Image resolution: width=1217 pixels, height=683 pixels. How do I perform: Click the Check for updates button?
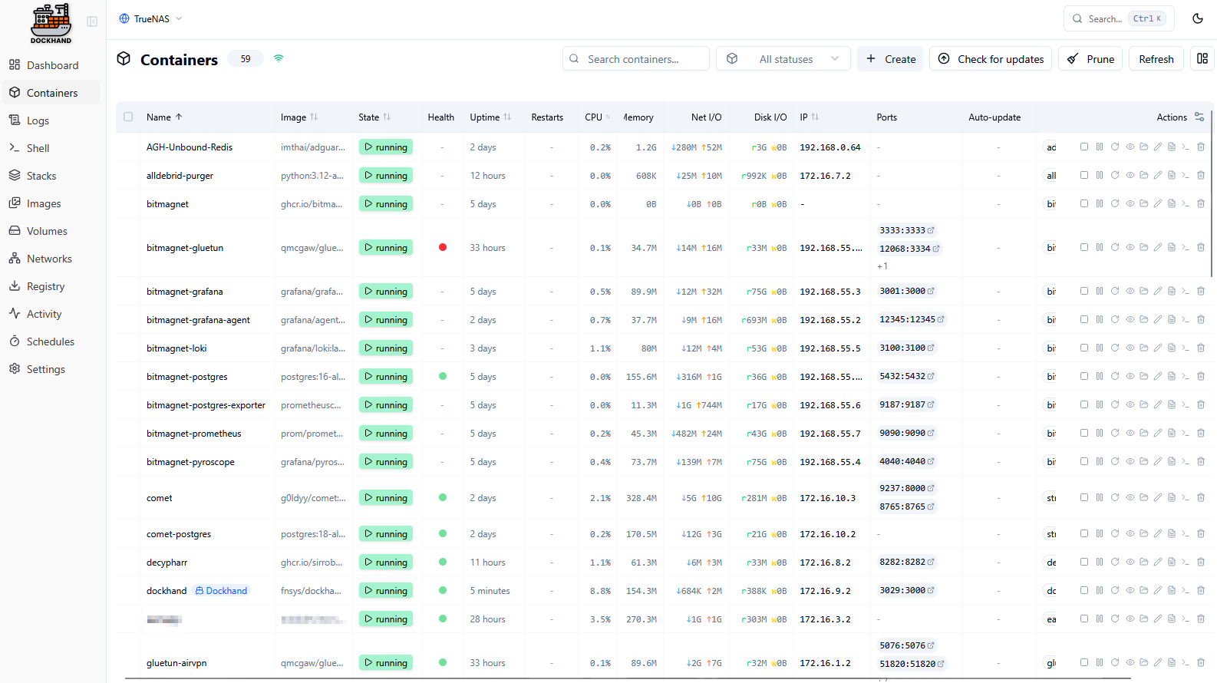(990, 59)
